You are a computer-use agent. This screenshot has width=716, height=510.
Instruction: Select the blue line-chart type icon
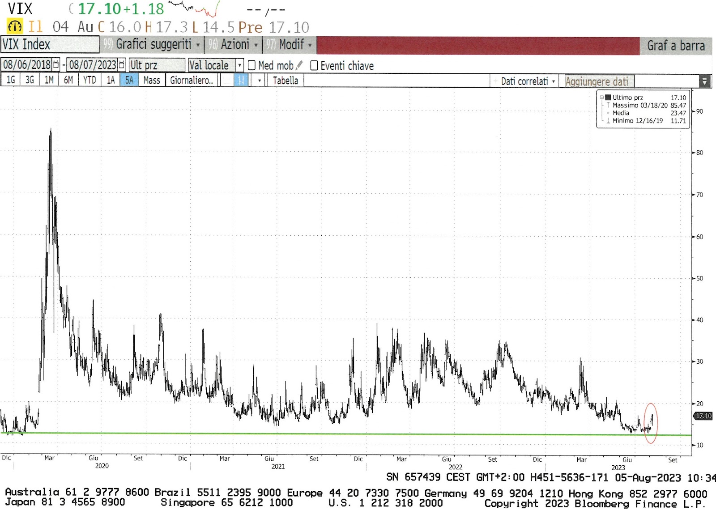click(x=241, y=81)
